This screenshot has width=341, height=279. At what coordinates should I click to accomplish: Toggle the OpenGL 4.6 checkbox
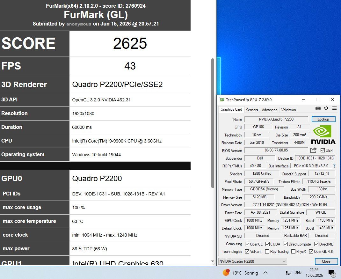(x=311, y=252)
